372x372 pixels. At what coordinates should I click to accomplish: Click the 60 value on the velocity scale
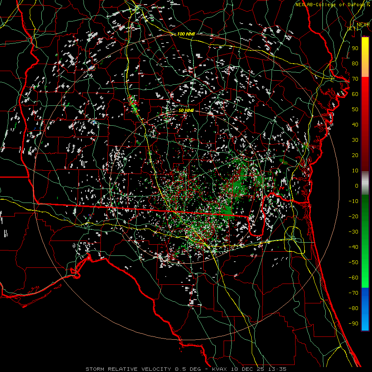pyautogui.click(x=355, y=94)
